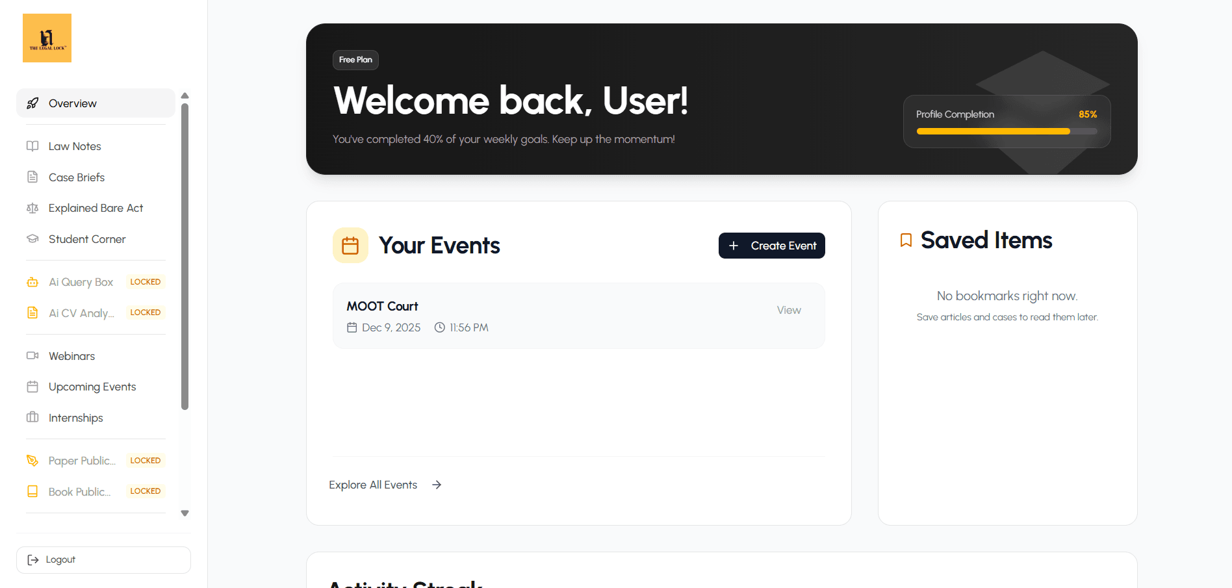Open the Overview dashboard page
This screenshot has height=588, width=1232.
click(x=72, y=103)
